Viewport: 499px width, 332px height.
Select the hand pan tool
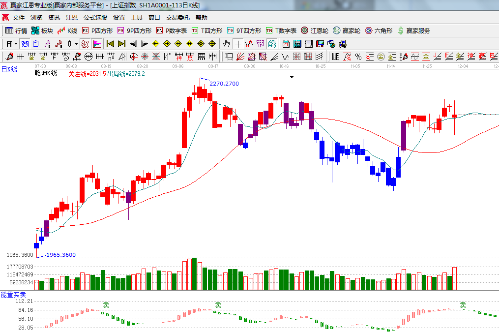point(226,44)
